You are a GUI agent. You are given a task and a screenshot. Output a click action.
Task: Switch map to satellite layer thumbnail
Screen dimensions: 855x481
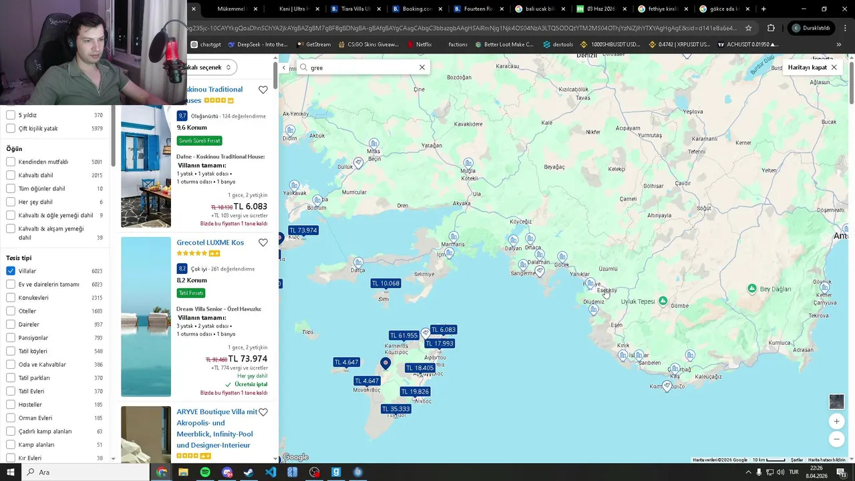tap(836, 402)
